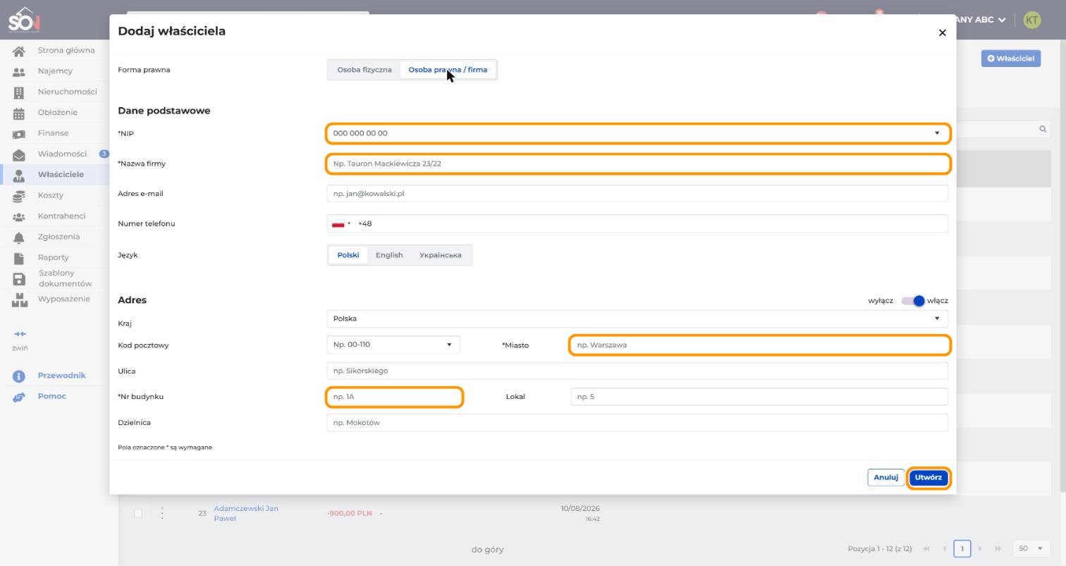1066x566 pixels.
Task: Click the Kontrahenci group icon
Action: (19, 216)
